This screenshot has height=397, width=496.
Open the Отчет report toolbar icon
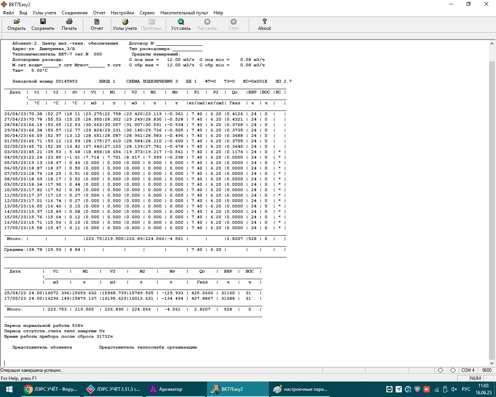tap(97, 22)
